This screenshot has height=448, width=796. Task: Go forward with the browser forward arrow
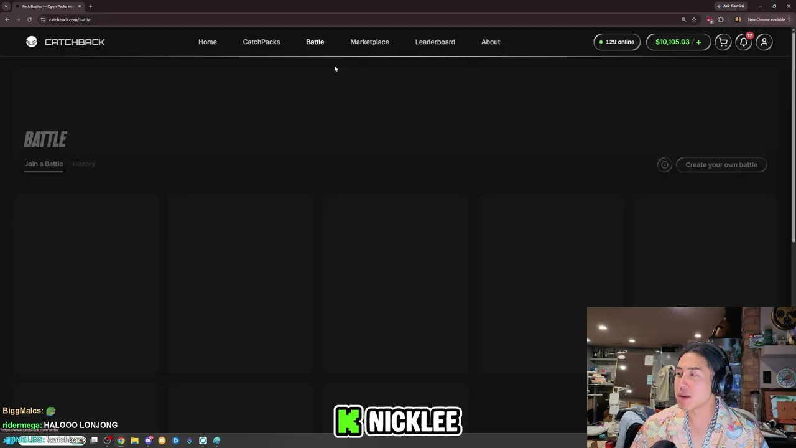[x=18, y=19]
